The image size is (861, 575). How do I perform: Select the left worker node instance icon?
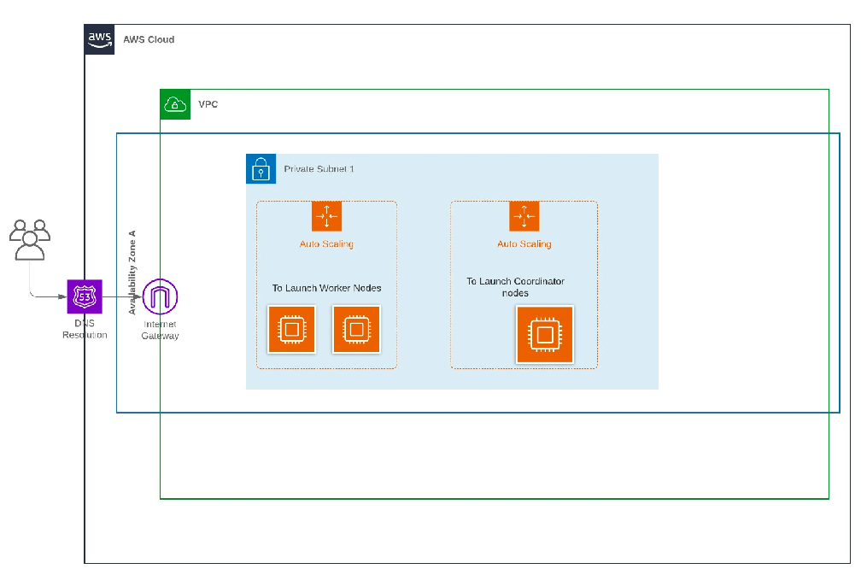pyautogui.click(x=292, y=329)
